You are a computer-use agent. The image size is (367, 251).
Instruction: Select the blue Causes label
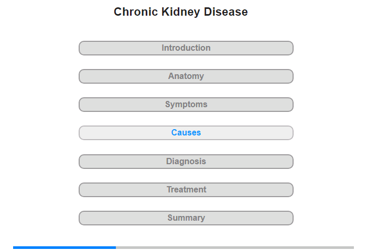(x=186, y=133)
